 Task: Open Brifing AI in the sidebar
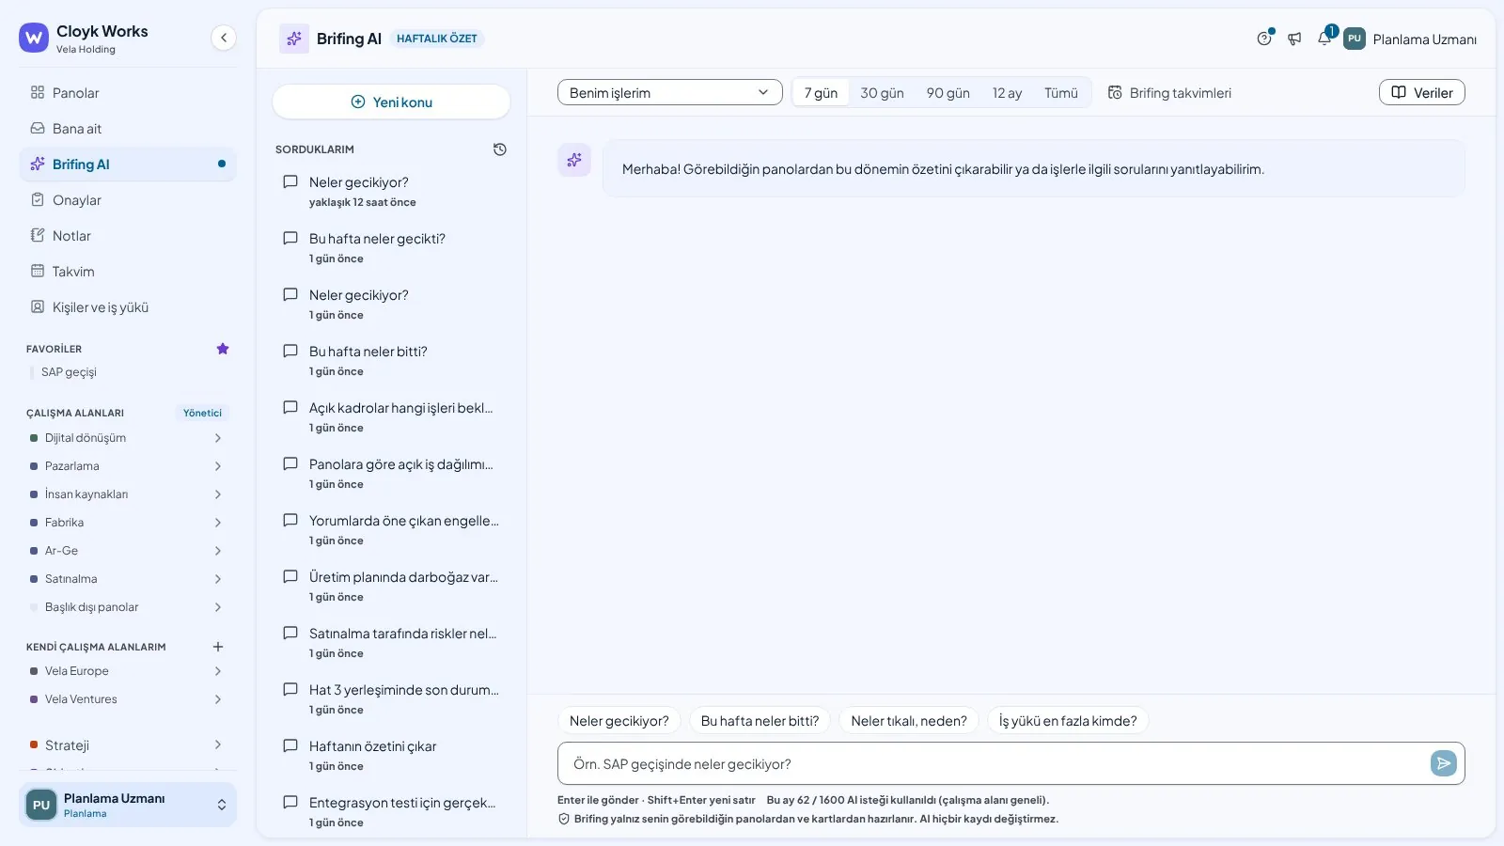coord(128,164)
